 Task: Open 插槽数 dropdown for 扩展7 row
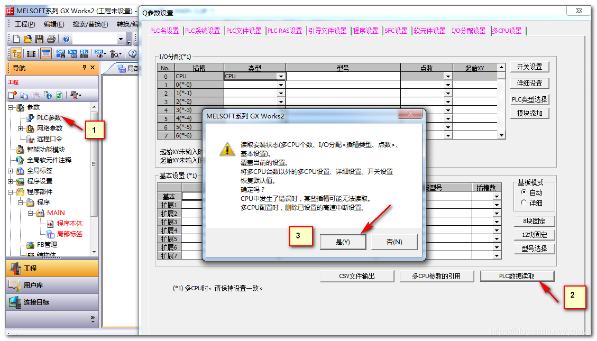[x=497, y=256]
